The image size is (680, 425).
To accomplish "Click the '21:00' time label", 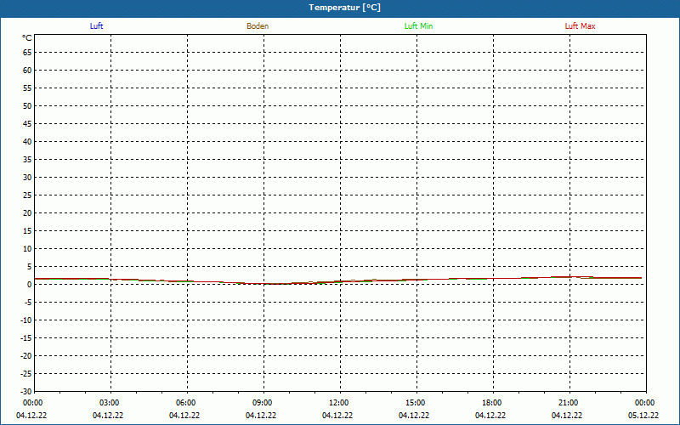I will 568,403.
